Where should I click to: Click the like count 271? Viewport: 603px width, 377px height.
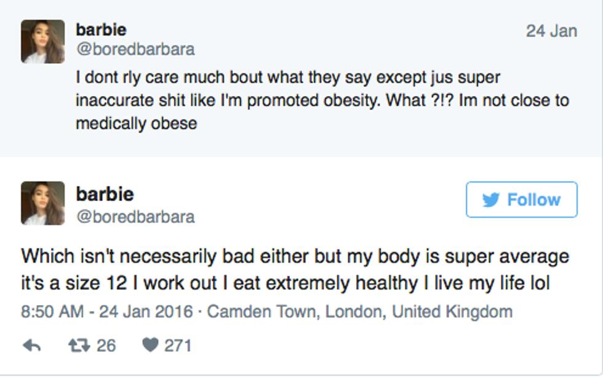coord(178,346)
